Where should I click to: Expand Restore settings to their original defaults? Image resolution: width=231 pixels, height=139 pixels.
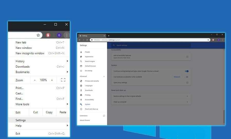coord(187,96)
